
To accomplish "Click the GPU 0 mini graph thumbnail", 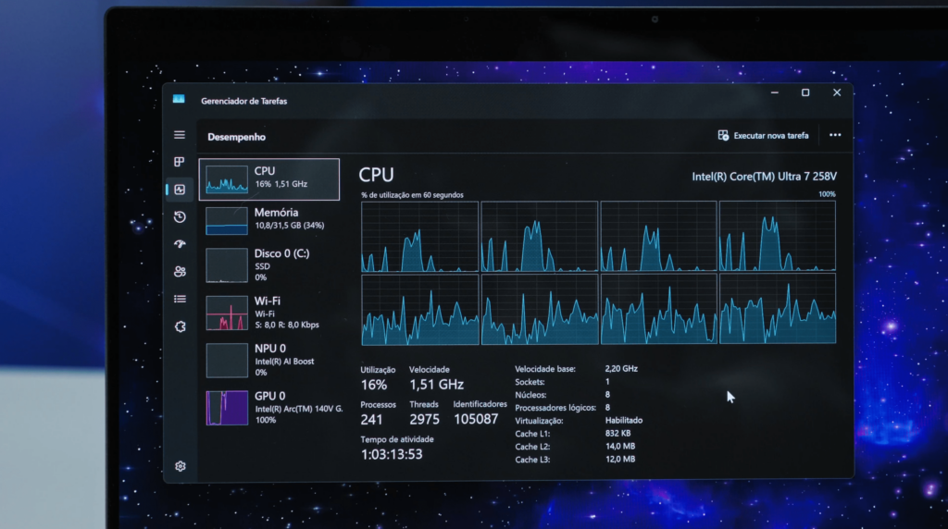I will coord(227,408).
